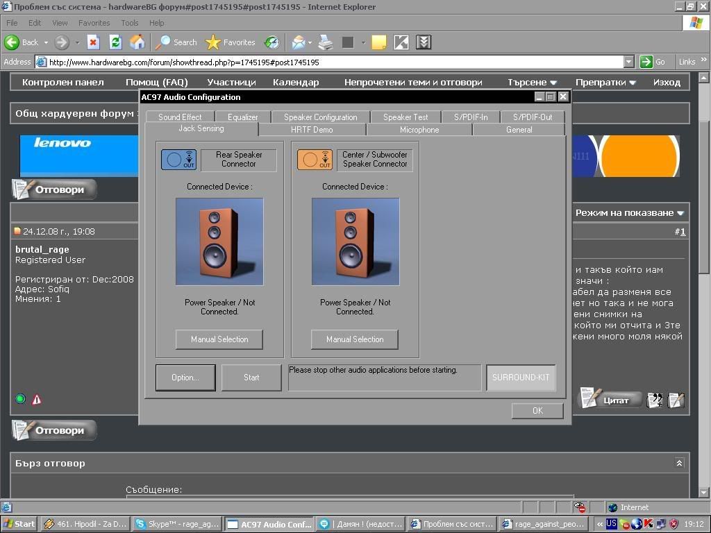
Task: Click the Refresh page icon
Action: [x=115, y=42]
